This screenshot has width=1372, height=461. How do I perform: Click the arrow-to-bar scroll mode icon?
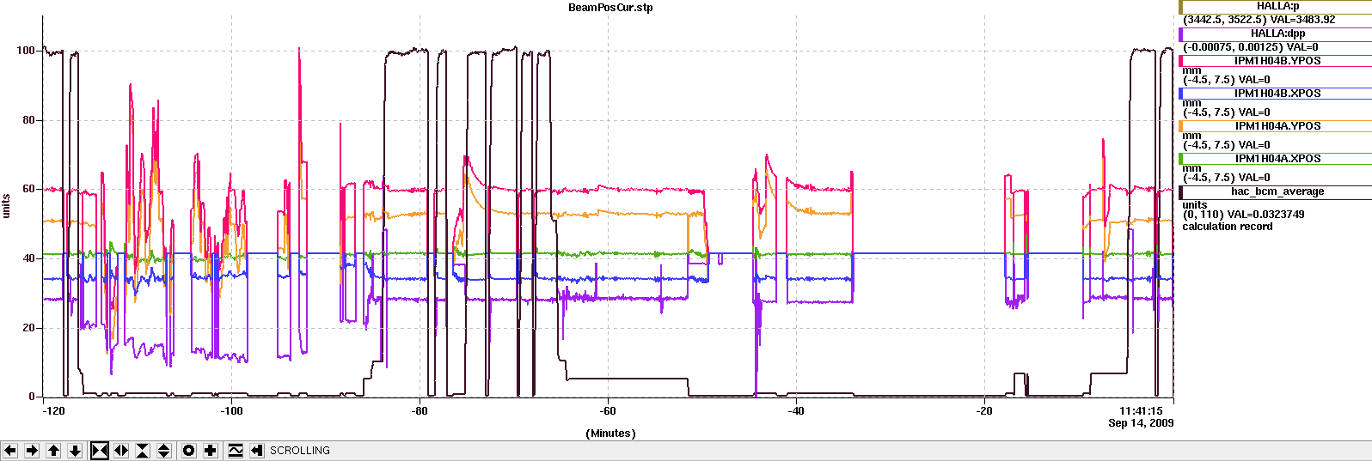pyautogui.click(x=257, y=451)
